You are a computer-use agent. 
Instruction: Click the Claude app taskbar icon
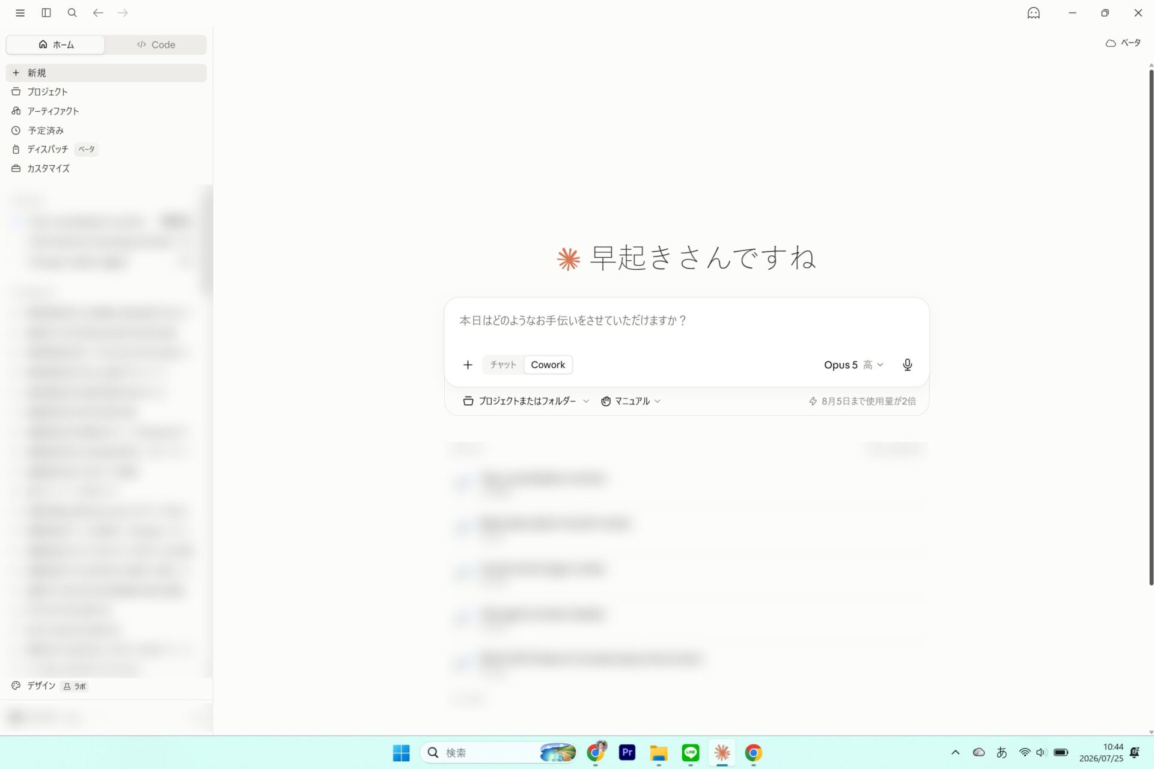point(722,753)
